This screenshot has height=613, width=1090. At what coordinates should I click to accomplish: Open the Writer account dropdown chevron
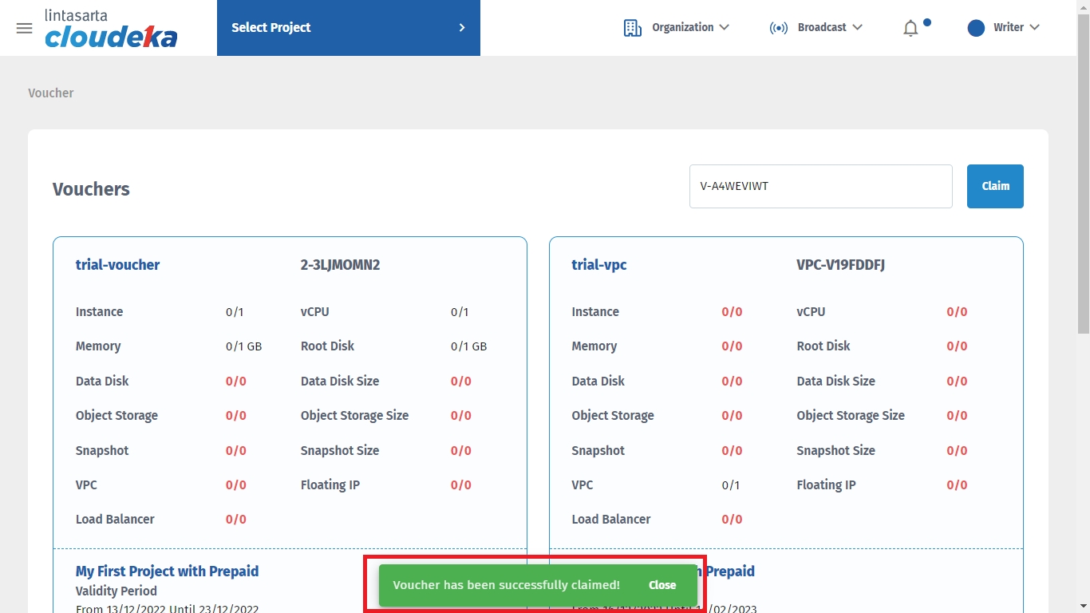[1035, 27]
